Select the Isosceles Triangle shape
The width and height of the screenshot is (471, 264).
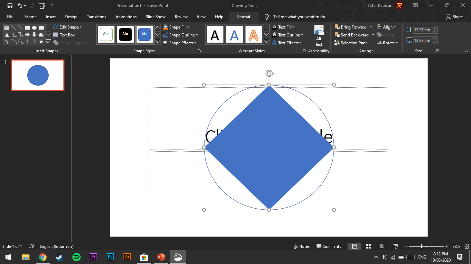pyautogui.click(x=7, y=35)
